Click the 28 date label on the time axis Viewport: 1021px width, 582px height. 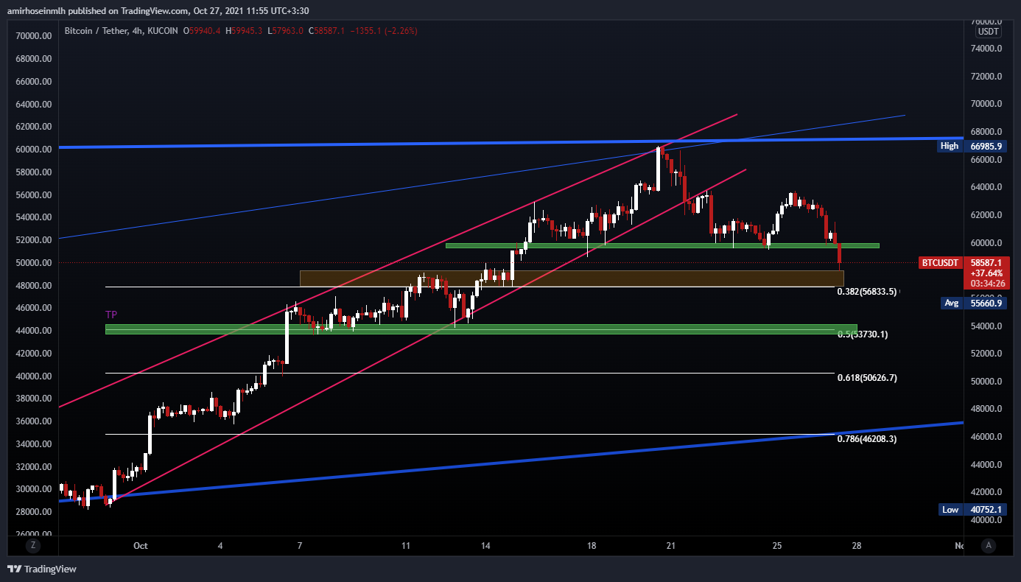point(857,546)
